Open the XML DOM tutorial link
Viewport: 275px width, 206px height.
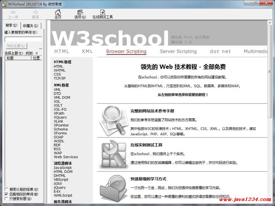coord(62,98)
